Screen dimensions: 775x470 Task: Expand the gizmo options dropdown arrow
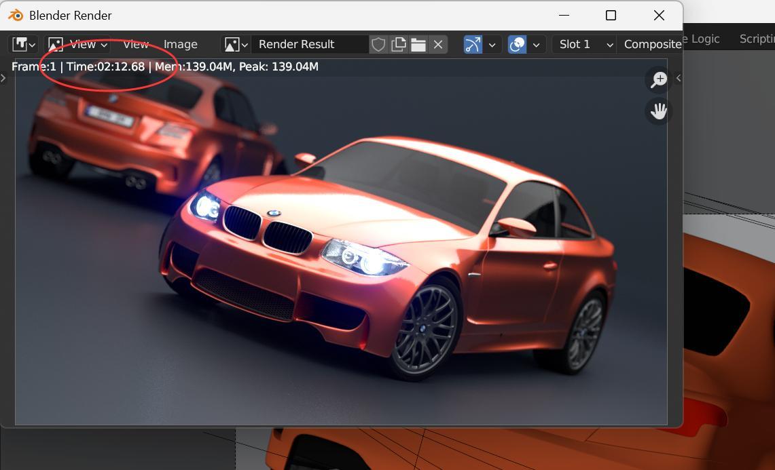[492, 45]
